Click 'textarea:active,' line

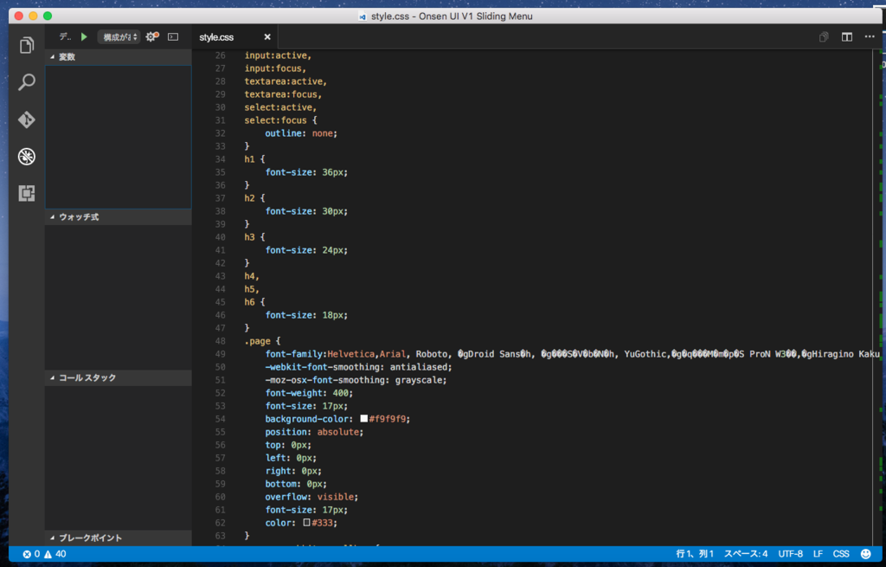coord(286,81)
